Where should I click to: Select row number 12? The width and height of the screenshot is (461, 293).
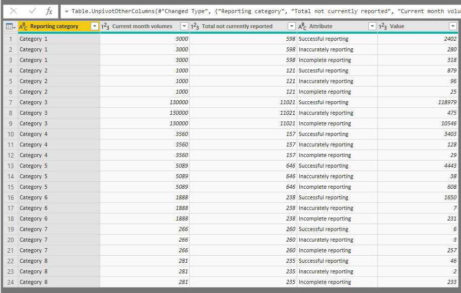tap(11, 156)
